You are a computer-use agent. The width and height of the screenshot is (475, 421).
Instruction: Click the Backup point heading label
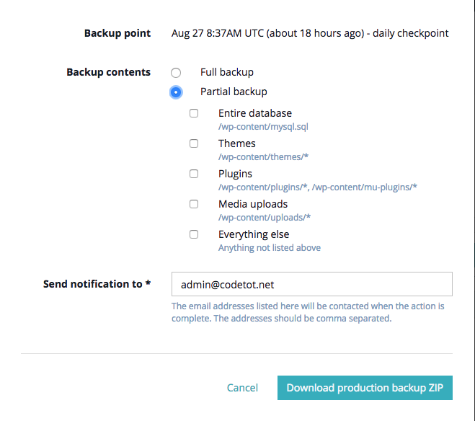[117, 33]
